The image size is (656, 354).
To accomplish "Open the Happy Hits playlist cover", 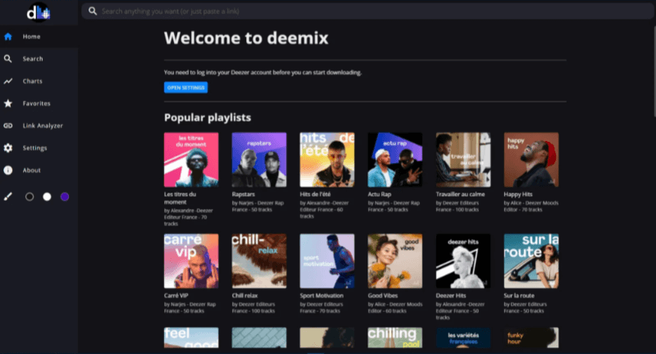I will (x=531, y=160).
